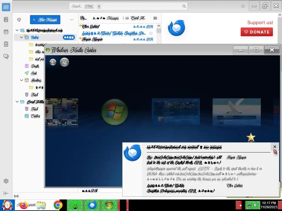Open the Address Book space icon
Viewport: 282px width, 211px height.
[6, 20]
